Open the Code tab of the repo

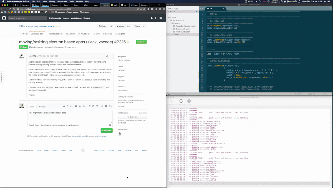(x=24, y=34)
